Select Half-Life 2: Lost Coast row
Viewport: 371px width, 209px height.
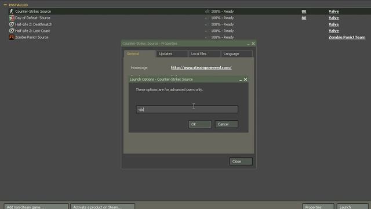pyautogui.click(x=190, y=31)
